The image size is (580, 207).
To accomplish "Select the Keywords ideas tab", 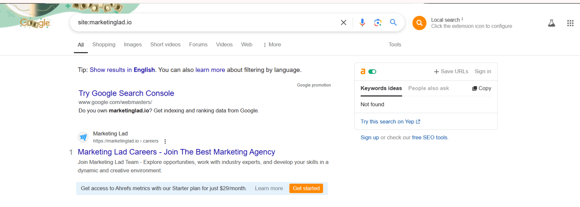I will [x=381, y=88].
